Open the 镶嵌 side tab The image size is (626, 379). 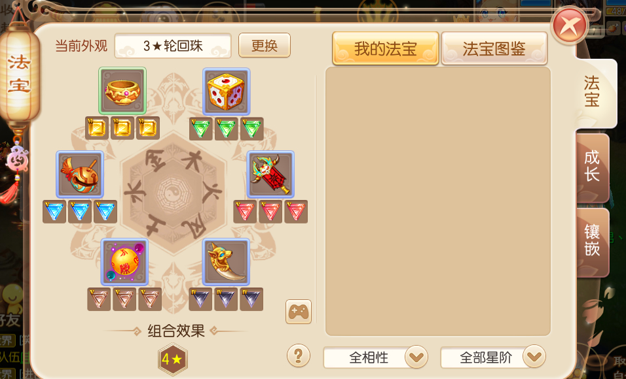coord(593,242)
